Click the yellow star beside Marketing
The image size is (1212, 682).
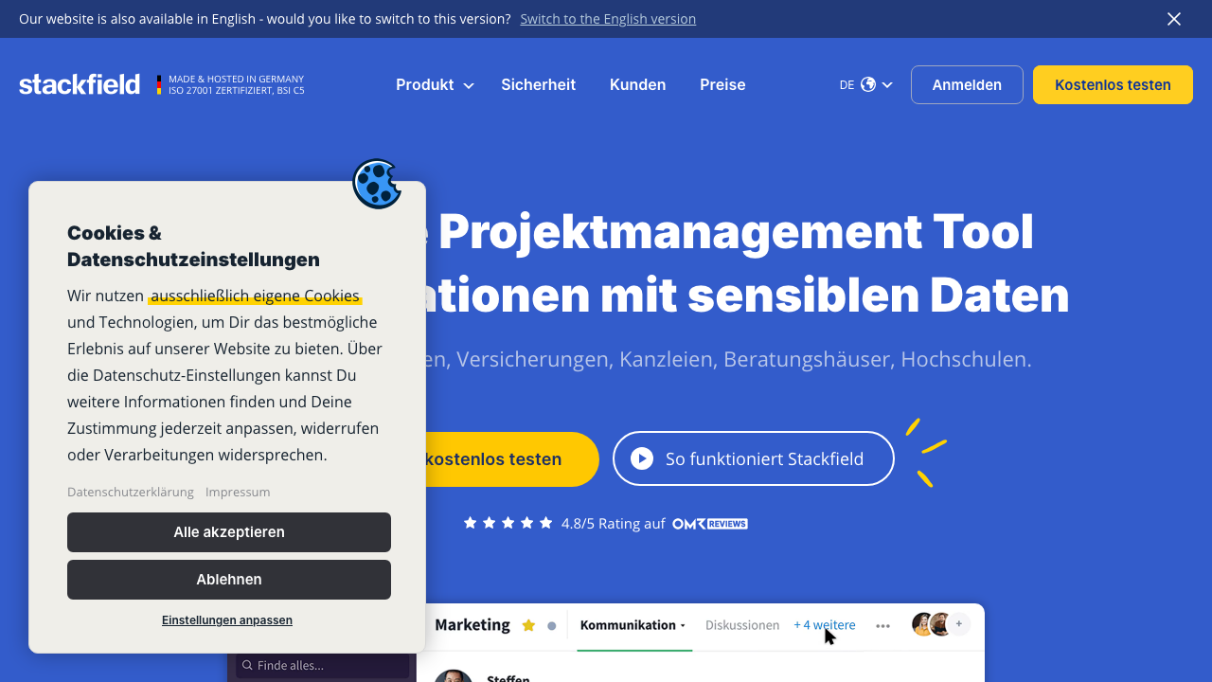[528, 625]
